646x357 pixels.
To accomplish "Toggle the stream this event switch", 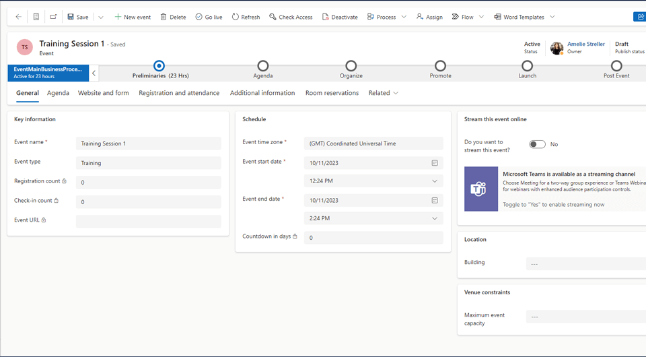I will click(x=537, y=144).
